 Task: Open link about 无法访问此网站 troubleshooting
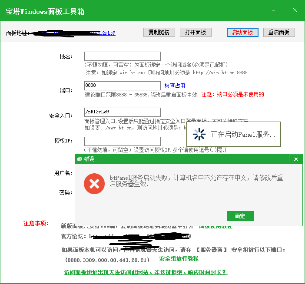click(146, 272)
